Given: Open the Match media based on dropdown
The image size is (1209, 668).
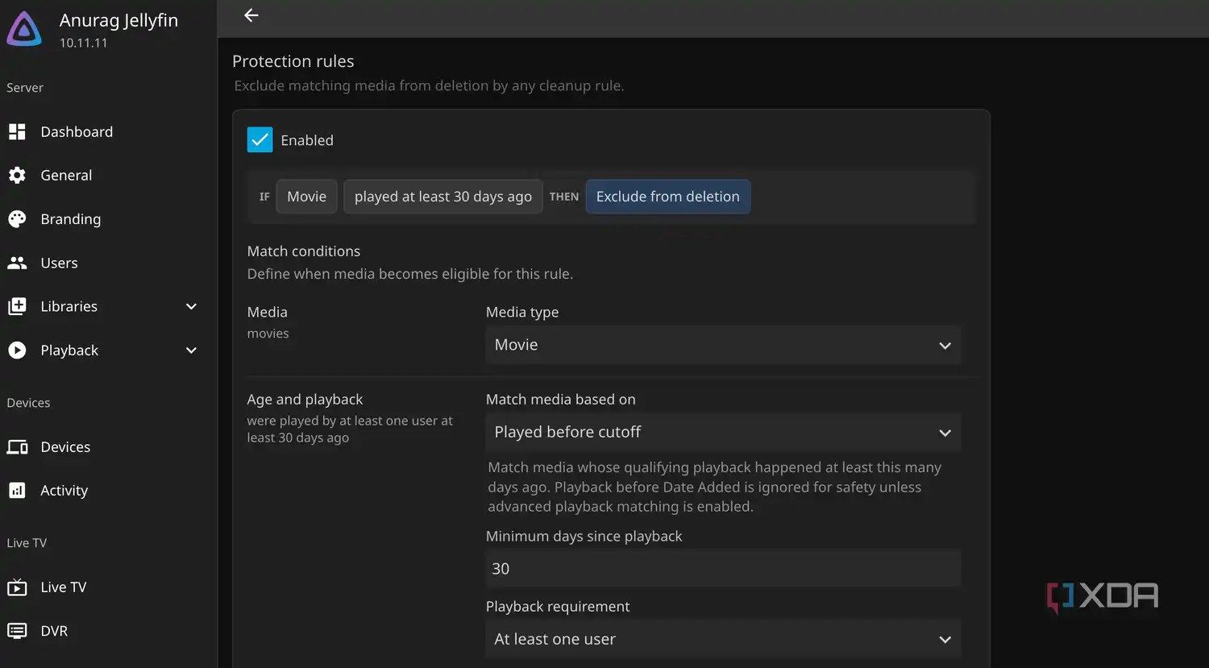Looking at the screenshot, I should (723, 433).
